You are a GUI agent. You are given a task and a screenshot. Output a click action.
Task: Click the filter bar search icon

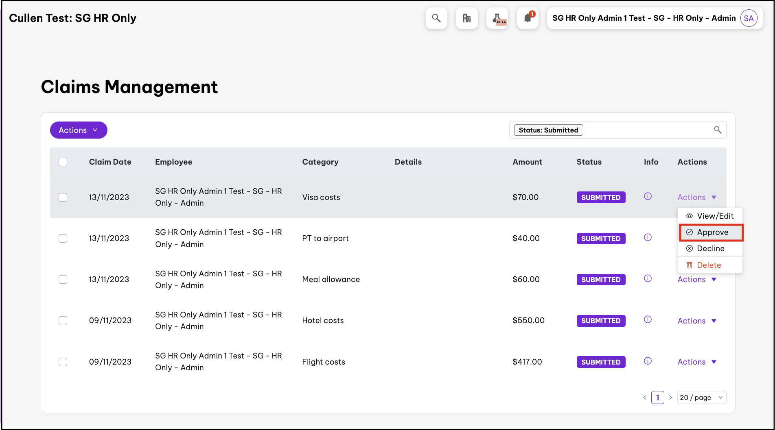[x=718, y=130]
